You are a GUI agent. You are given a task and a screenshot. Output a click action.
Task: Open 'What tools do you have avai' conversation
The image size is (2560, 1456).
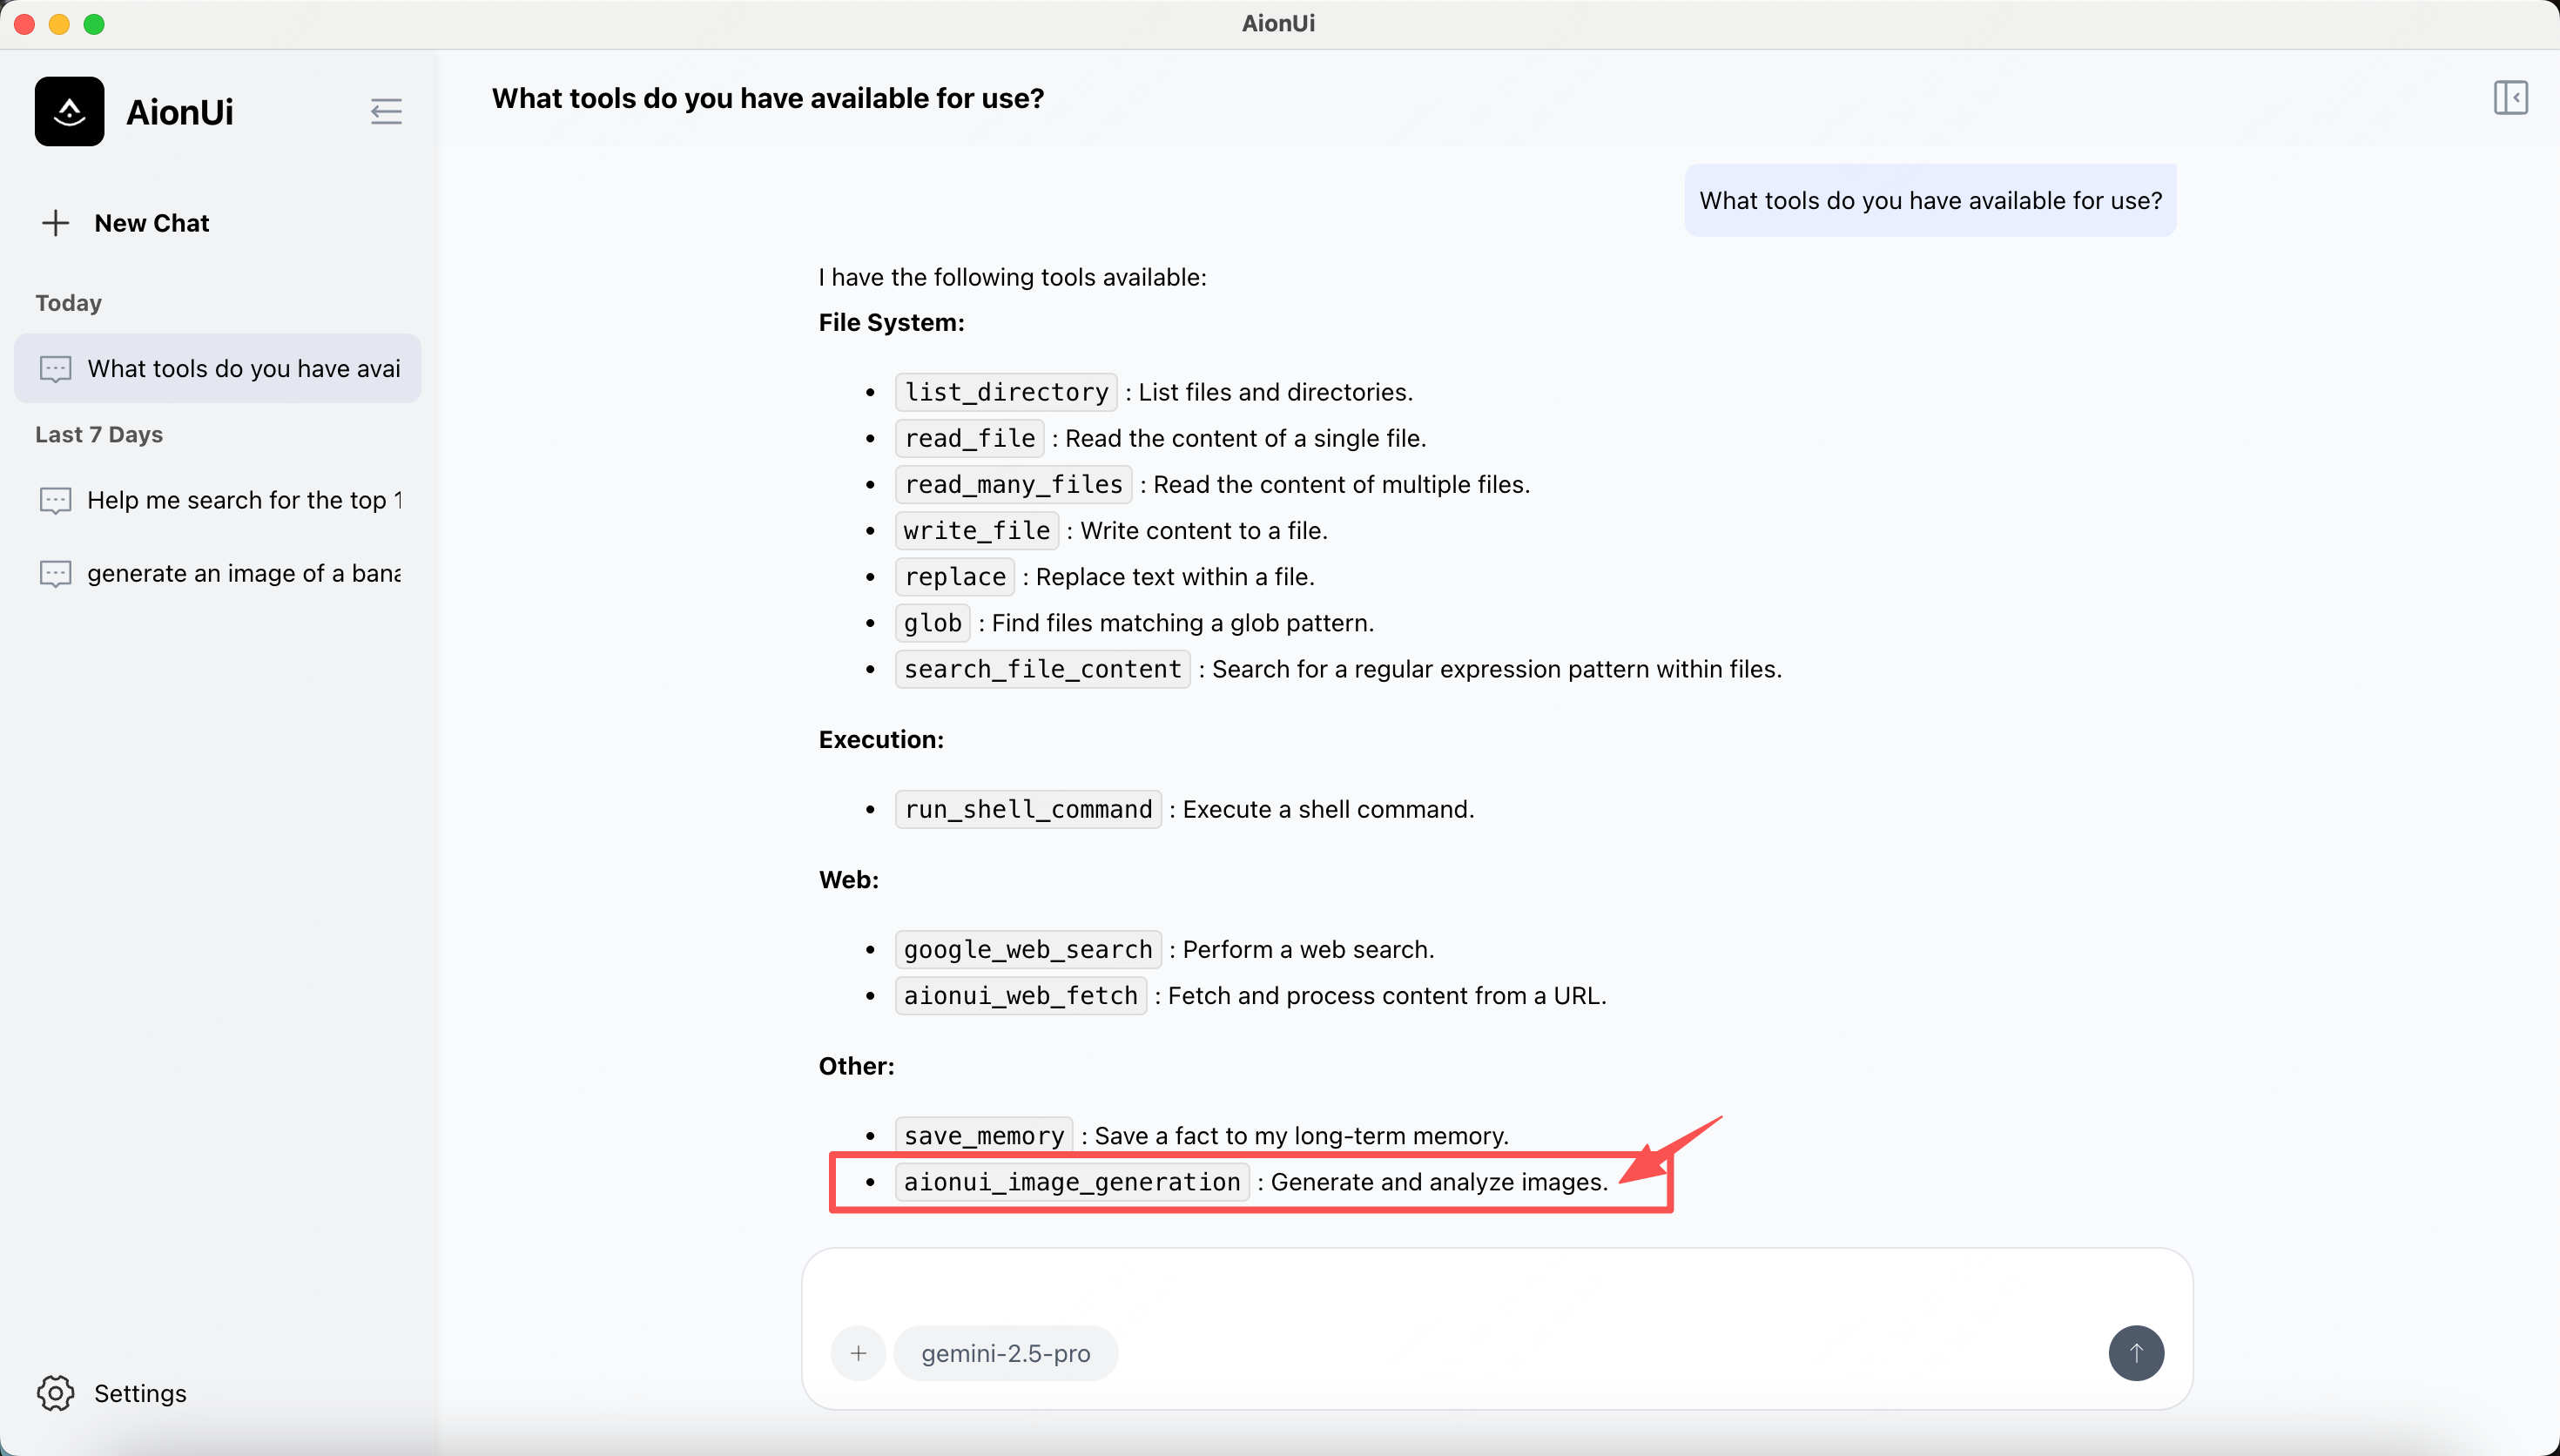pos(218,369)
